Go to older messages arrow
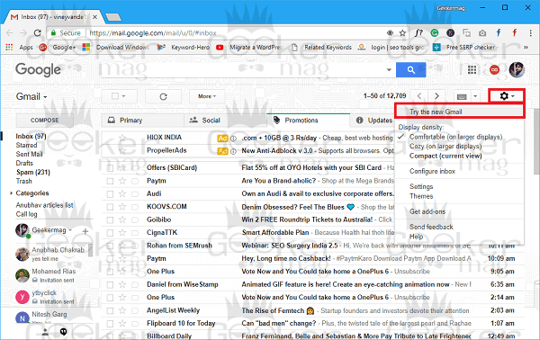This screenshot has width=540, height=340. click(436, 96)
